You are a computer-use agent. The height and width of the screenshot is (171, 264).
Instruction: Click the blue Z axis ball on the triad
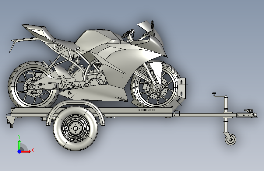pos(19,152)
